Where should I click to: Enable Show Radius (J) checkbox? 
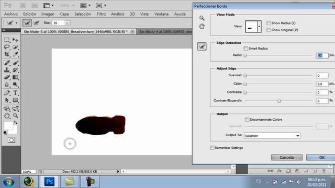click(x=269, y=23)
